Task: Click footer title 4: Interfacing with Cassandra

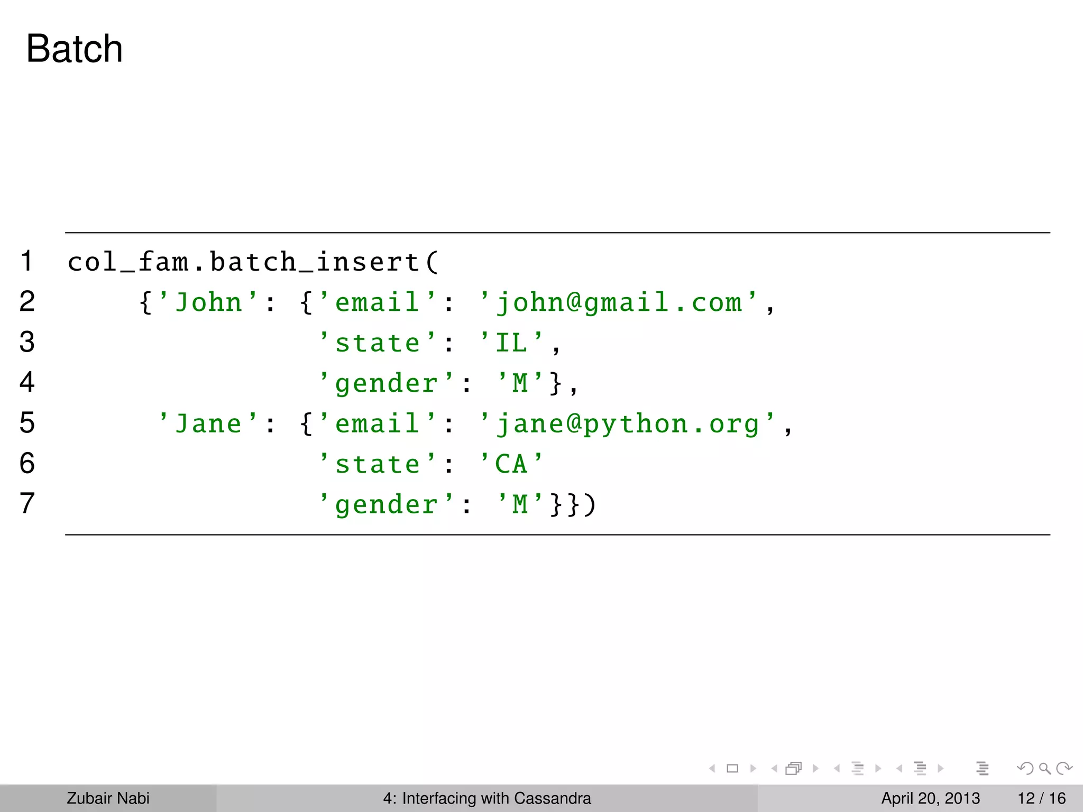Action: coord(487,798)
